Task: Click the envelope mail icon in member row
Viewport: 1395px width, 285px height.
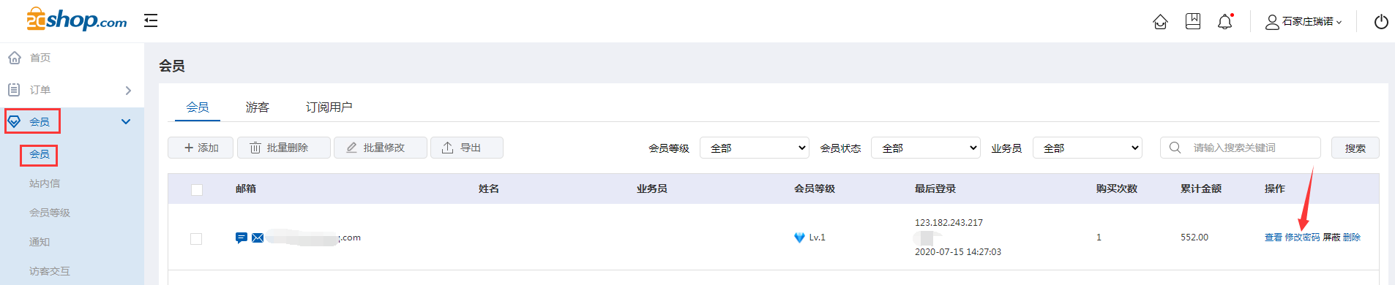Action: point(258,237)
